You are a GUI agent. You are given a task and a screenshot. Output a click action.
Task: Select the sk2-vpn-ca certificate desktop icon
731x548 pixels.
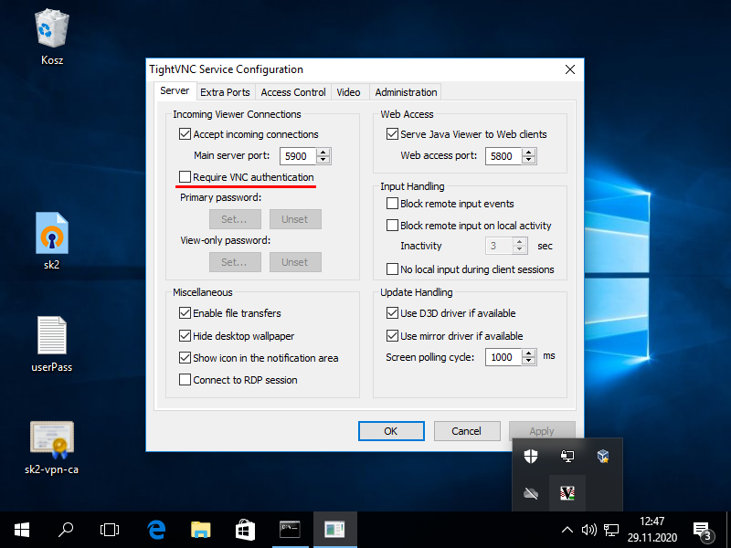(x=51, y=448)
